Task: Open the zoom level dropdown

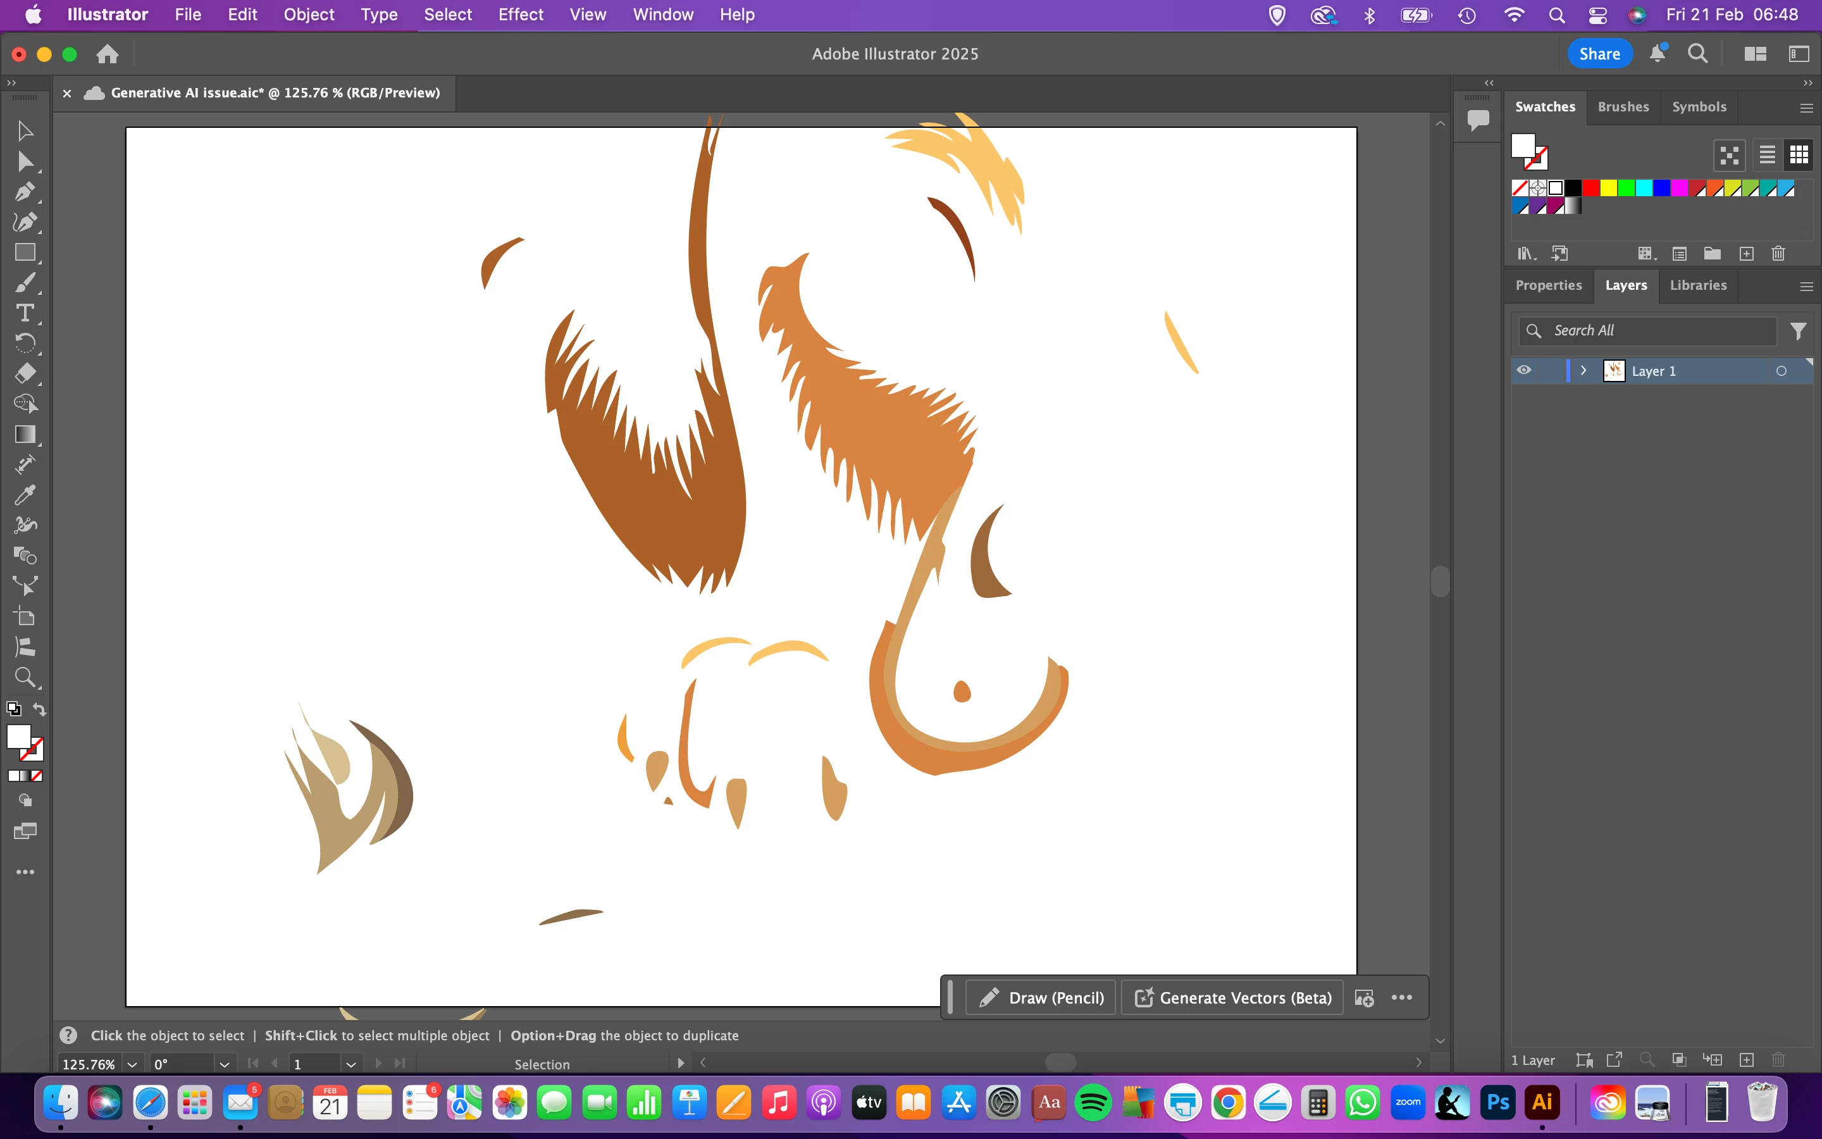Action: (132, 1064)
